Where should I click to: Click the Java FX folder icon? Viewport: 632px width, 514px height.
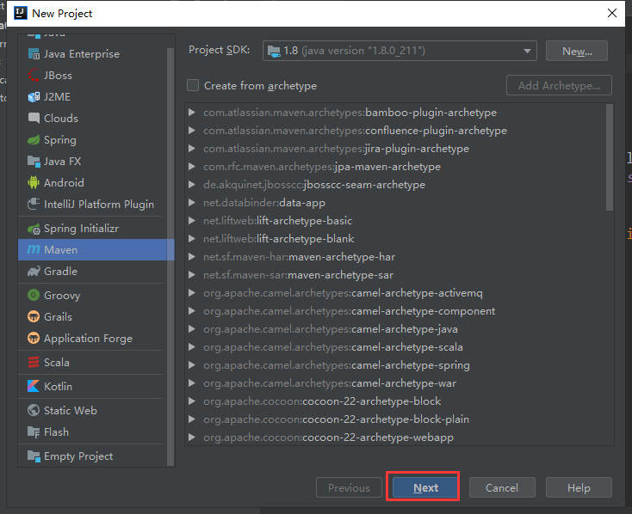coord(34,162)
